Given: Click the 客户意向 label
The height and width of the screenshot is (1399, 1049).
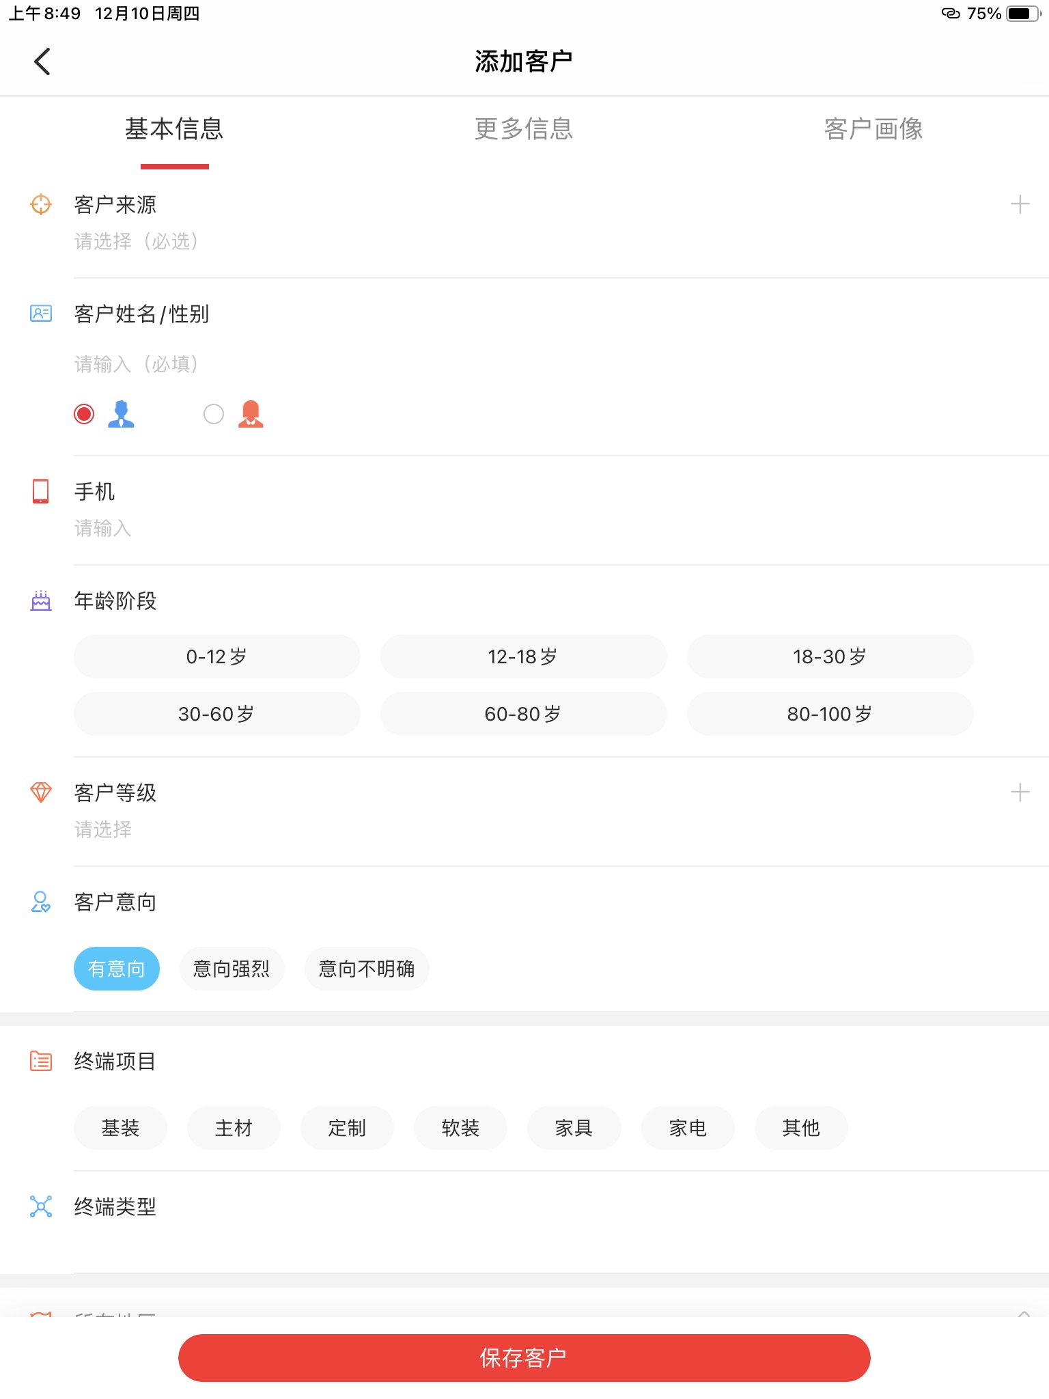Looking at the screenshot, I should coord(115,902).
